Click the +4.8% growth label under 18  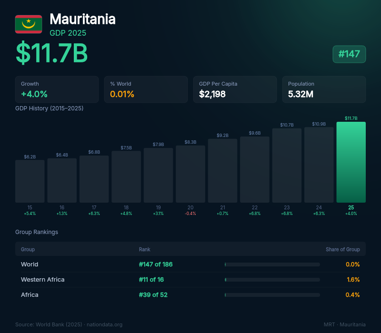126,214
